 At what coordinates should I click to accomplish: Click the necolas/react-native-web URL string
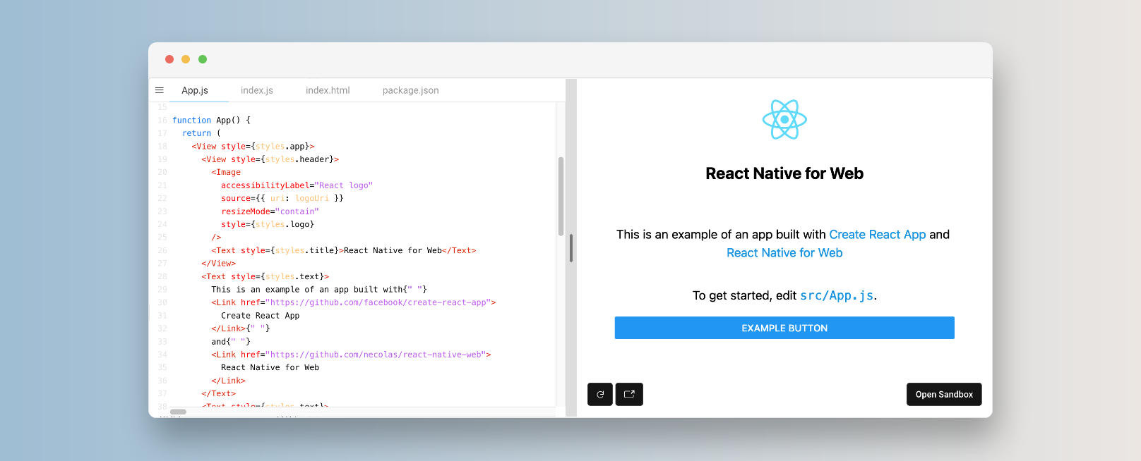[x=376, y=355]
